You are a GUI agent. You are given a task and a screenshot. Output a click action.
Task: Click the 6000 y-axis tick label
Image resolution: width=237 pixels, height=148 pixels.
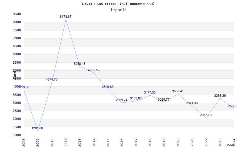point(17,54)
